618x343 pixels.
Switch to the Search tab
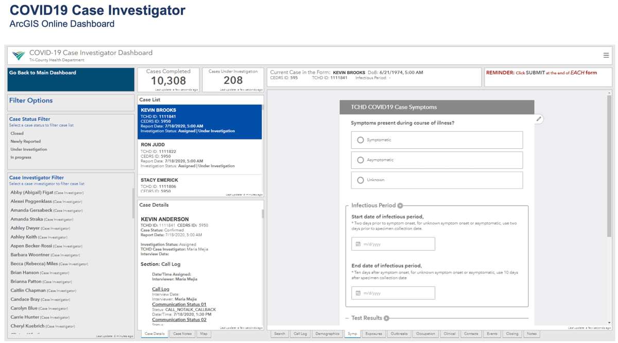[280, 334]
